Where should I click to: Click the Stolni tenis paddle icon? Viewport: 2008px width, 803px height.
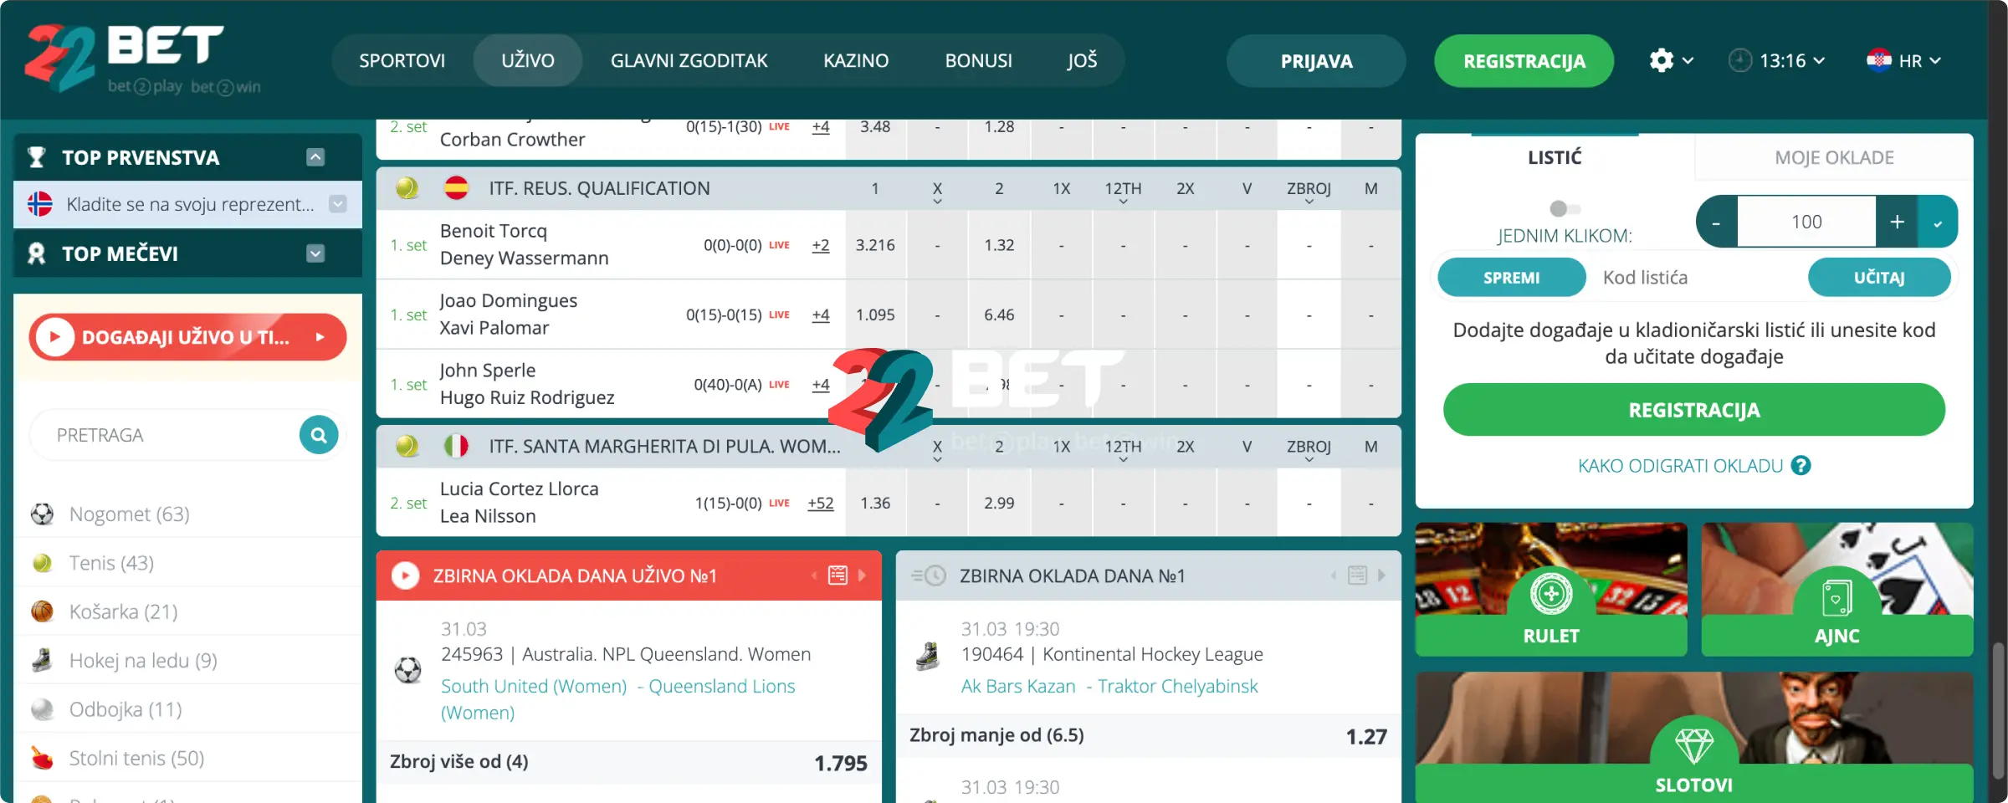coord(42,758)
